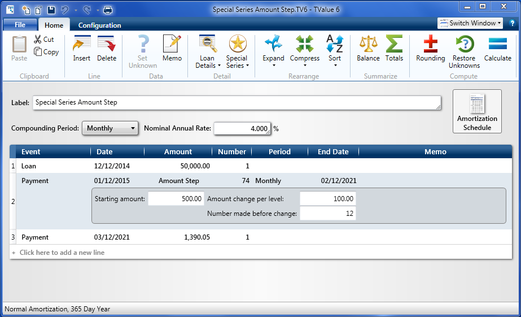Open the TValue application menu icon

(x=10, y=9)
